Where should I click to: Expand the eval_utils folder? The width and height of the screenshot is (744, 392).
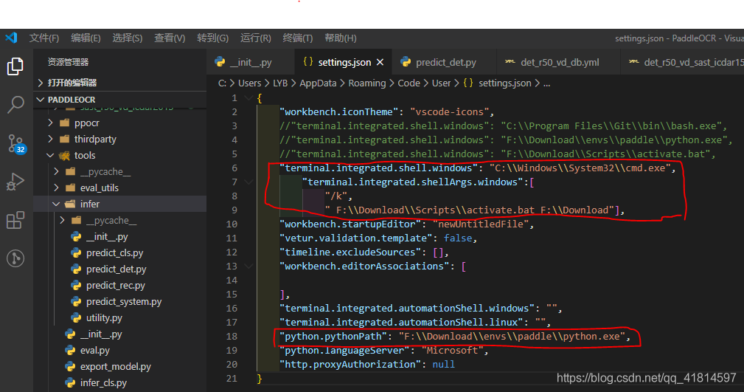tap(99, 188)
